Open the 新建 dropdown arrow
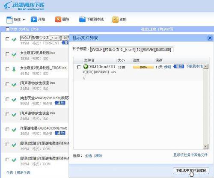Image resolution: width=214 pixels, height=178 pixels. (x=24, y=20)
